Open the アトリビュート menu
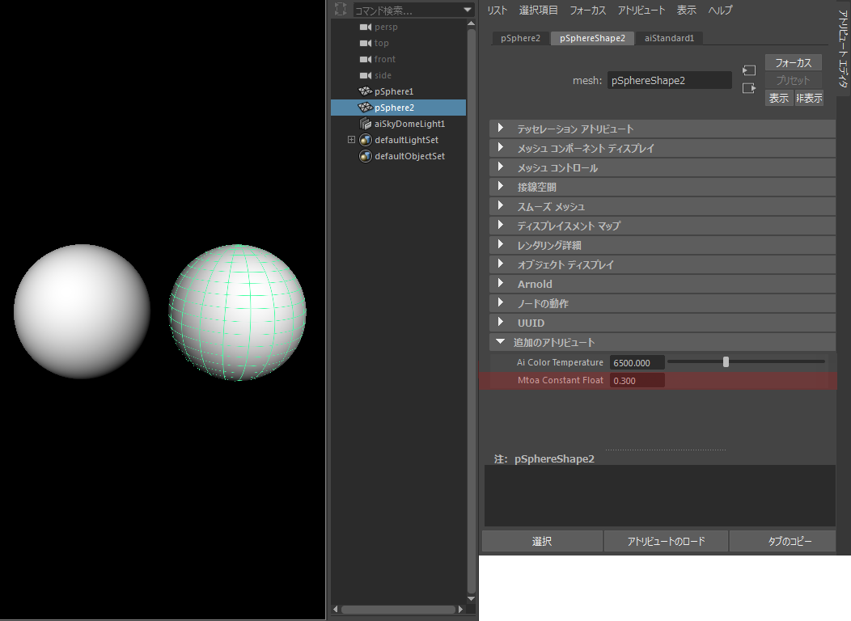 pos(641,11)
